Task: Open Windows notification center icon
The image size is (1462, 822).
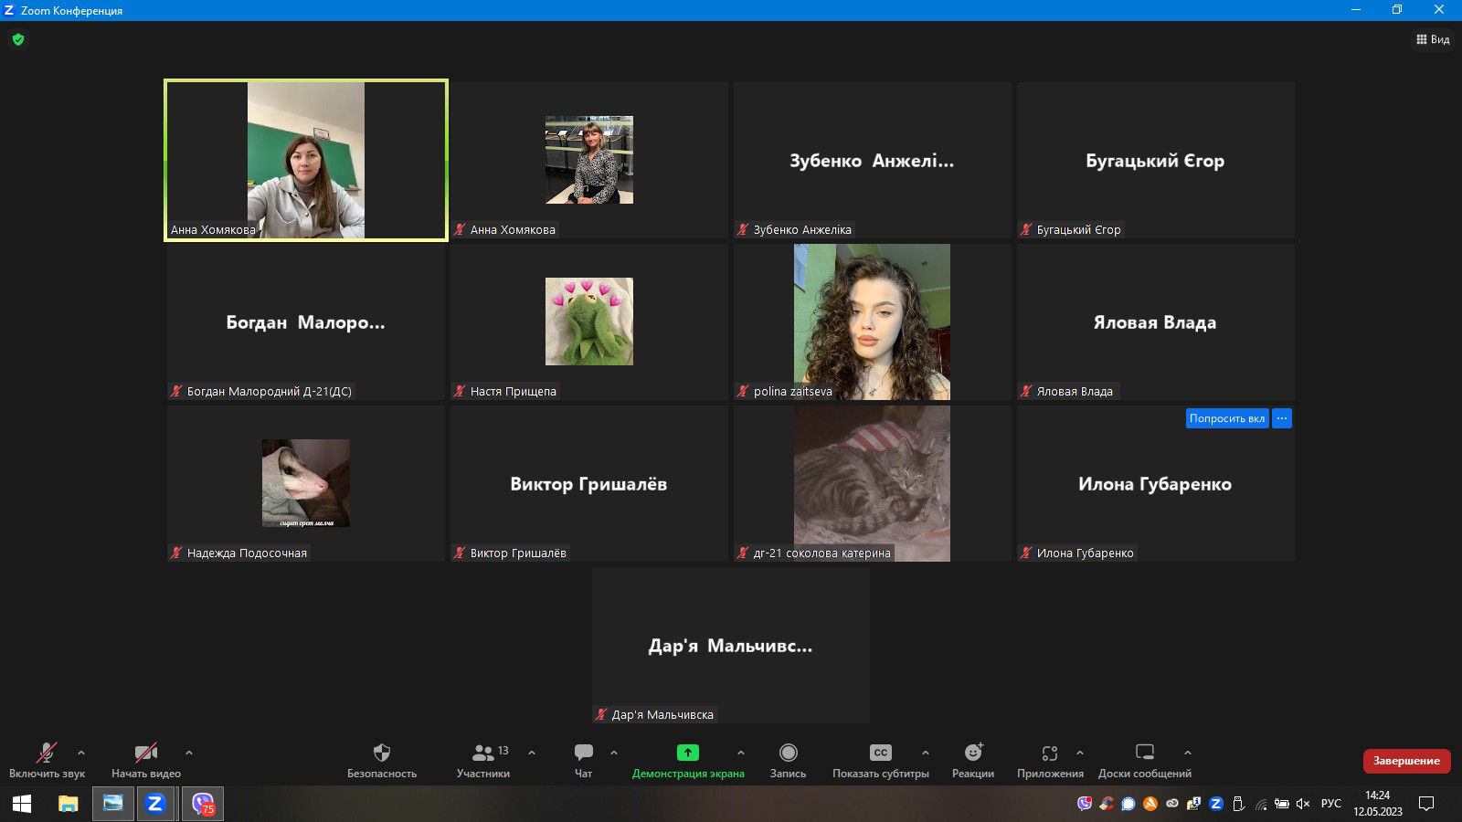Action: tap(1425, 804)
